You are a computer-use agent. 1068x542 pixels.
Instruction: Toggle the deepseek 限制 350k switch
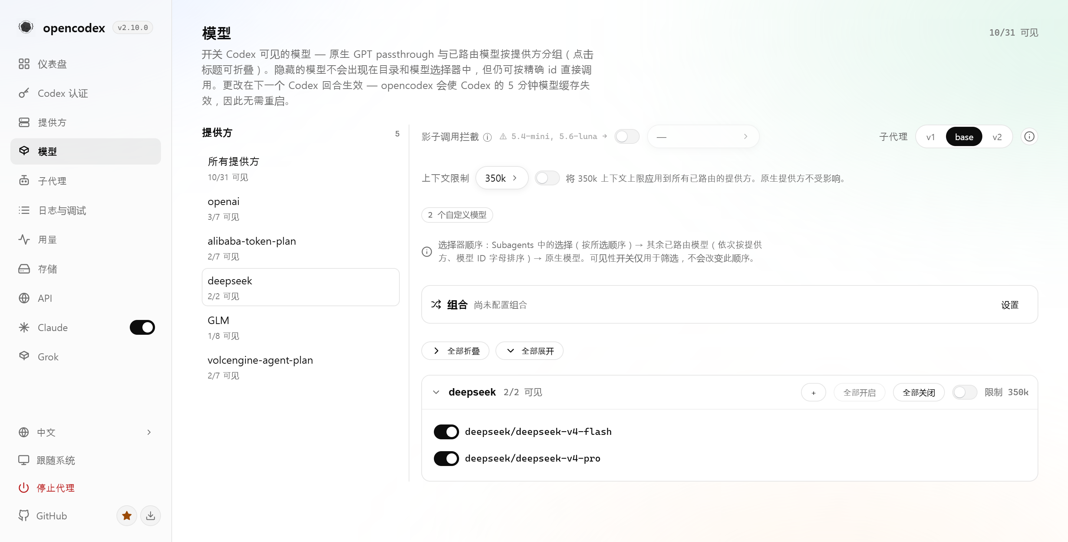965,392
